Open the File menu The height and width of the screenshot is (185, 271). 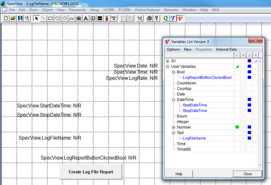pyautogui.click(x=12, y=10)
